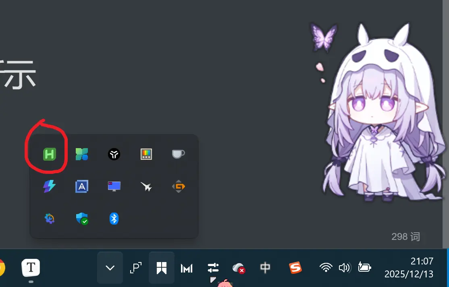Viewport: 449px width, 287px height.
Task: Click the blue gear tray icon
Action: pos(49,219)
